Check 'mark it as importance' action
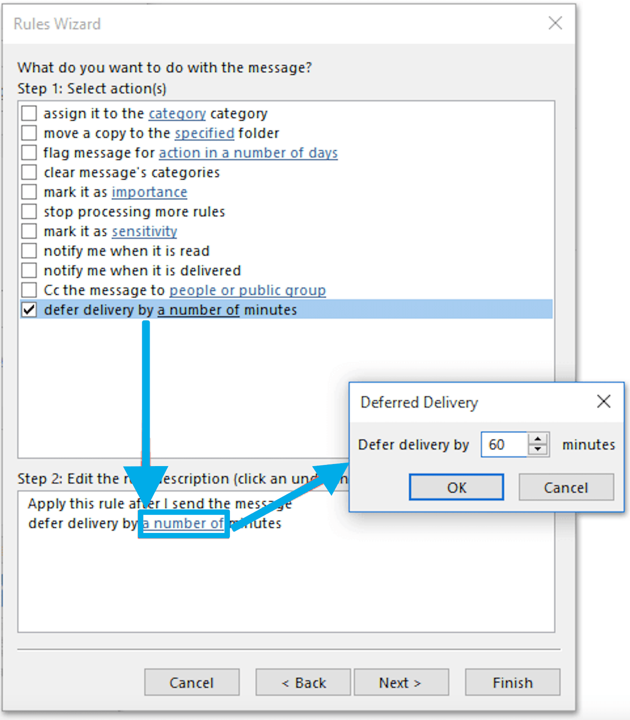Image resolution: width=630 pixels, height=720 pixels. coord(28,191)
